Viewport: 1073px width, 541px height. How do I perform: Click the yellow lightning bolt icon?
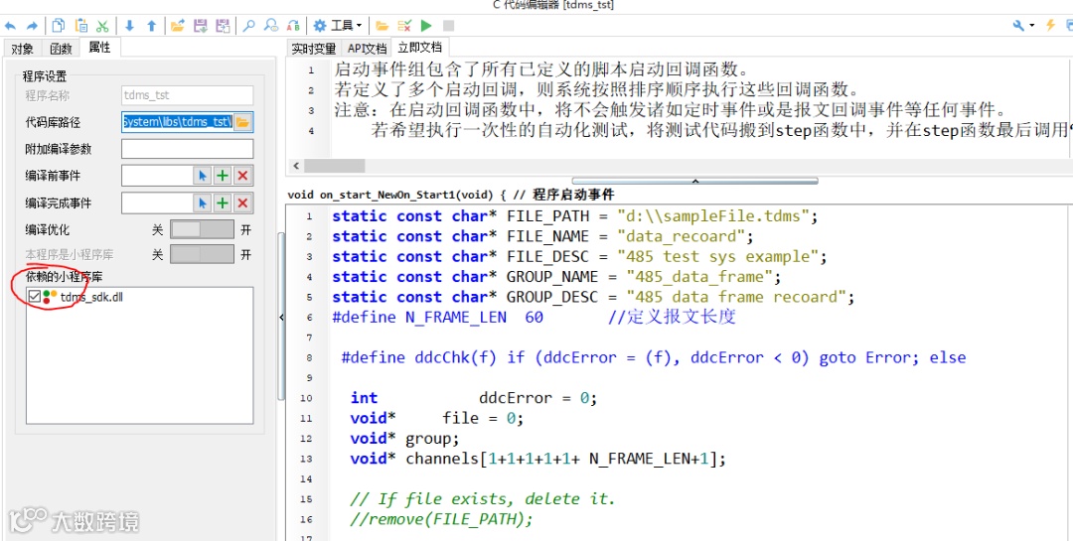(1050, 26)
